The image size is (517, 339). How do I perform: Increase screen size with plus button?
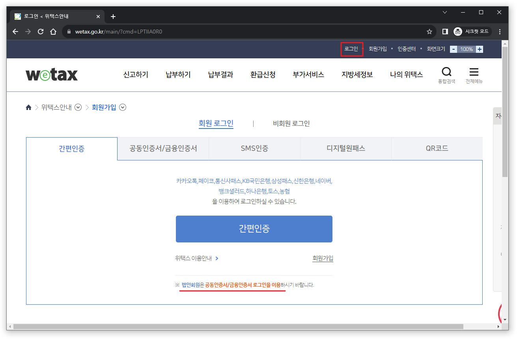480,49
